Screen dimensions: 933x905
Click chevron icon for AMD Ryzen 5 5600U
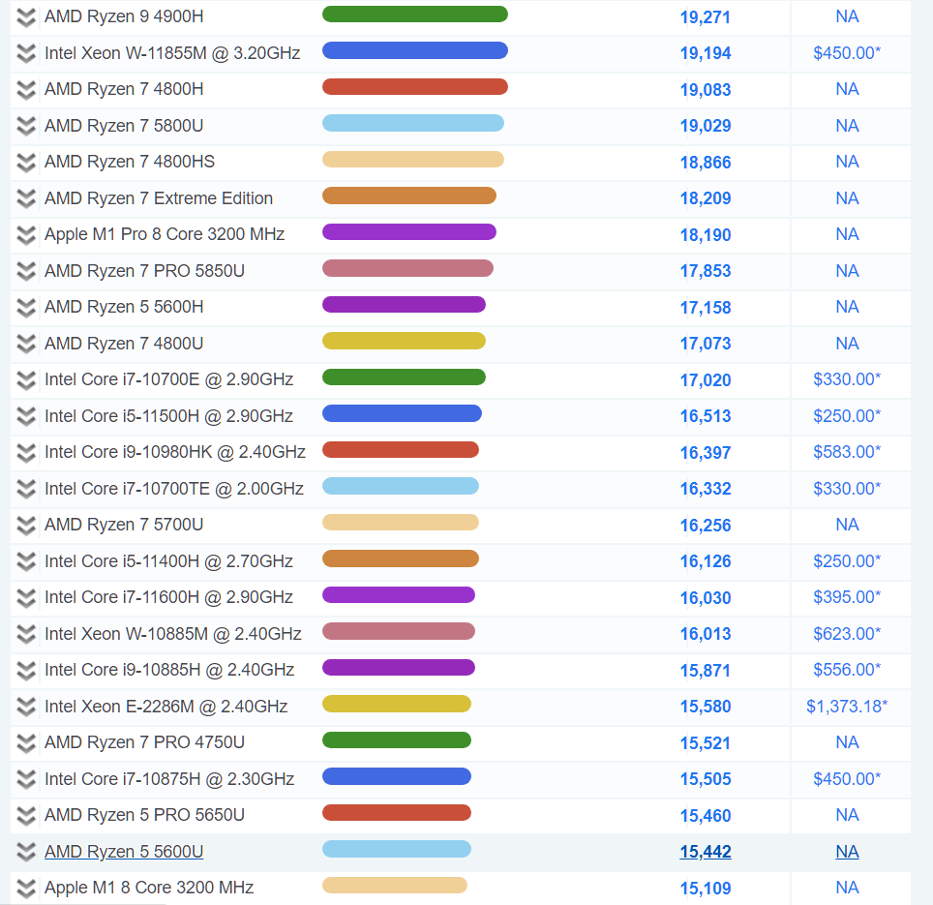coord(25,852)
